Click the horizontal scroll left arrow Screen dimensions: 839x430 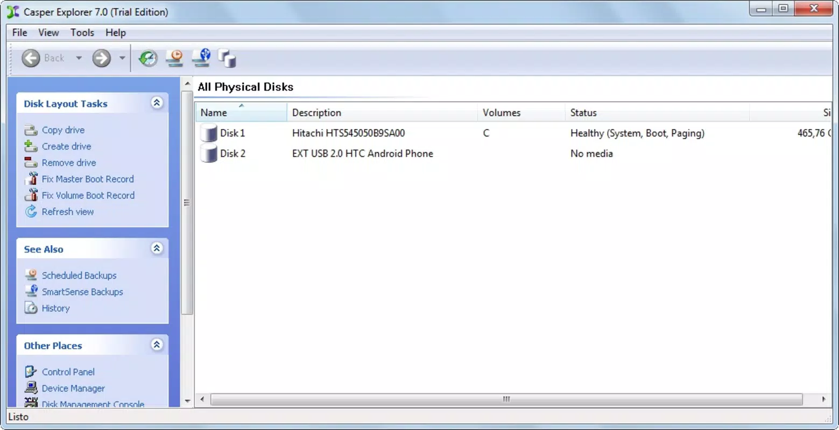pyautogui.click(x=202, y=399)
